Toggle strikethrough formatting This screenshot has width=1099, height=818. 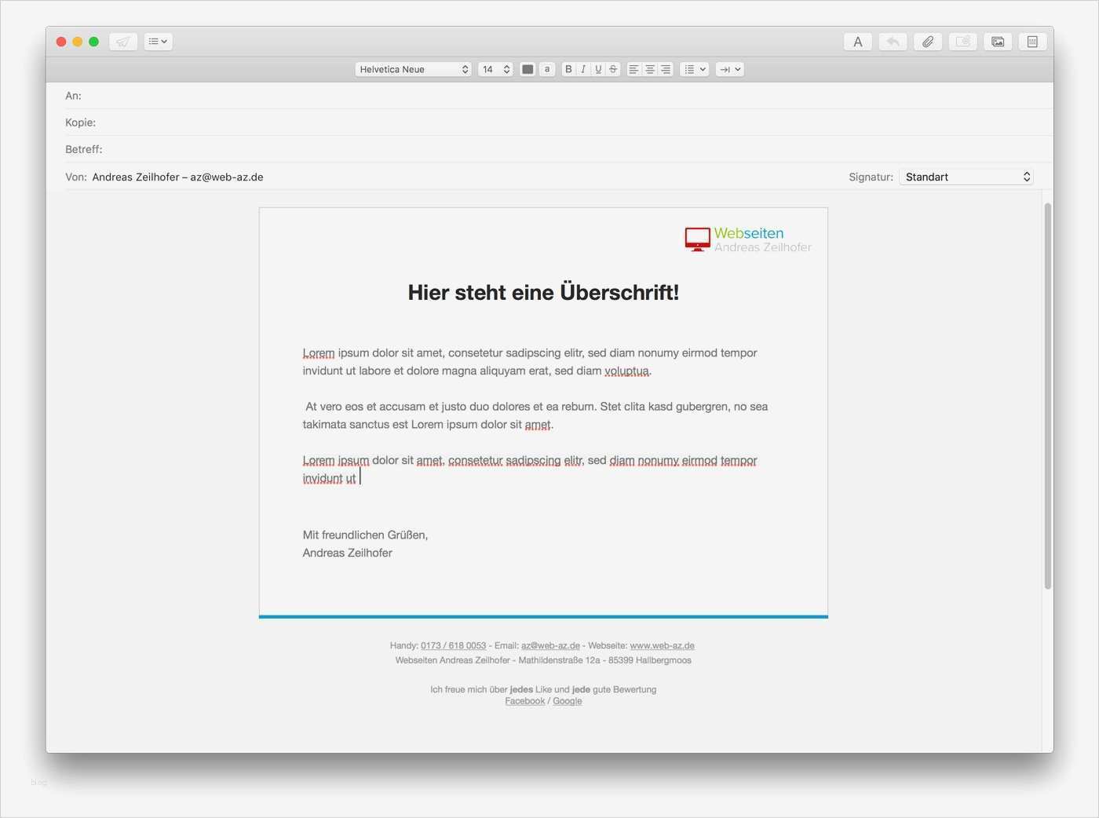(612, 69)
